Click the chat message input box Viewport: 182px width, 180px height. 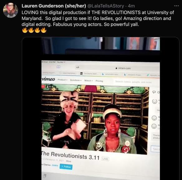coord(155,149)
